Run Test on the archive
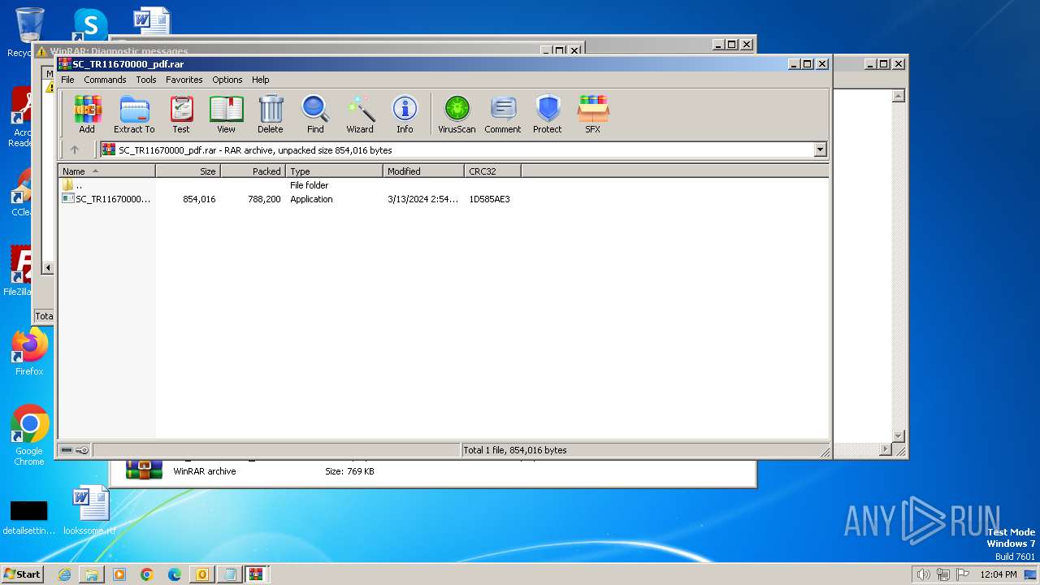The height and width of the screenshot is (585, 1040). point(181,115)
